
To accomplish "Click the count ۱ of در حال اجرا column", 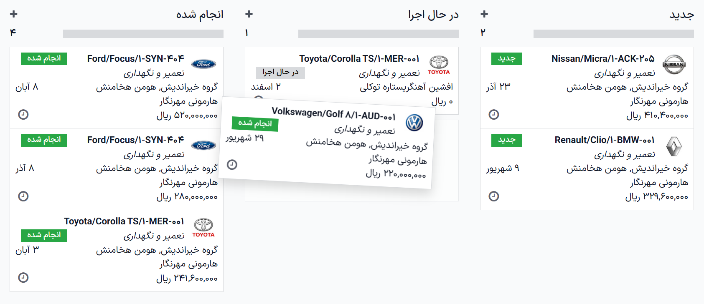I will [x=247, y=33].
